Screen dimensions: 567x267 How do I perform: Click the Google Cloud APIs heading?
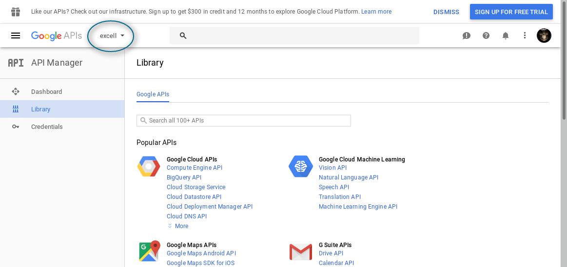pyautogui.click(x=192, y=160)
